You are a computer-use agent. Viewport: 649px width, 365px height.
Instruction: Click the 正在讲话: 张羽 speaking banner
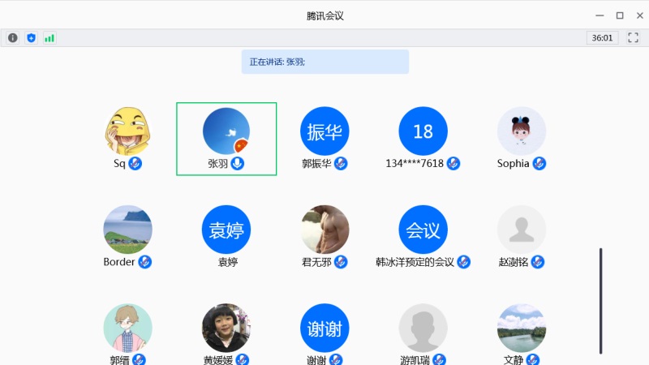[325, 62]
